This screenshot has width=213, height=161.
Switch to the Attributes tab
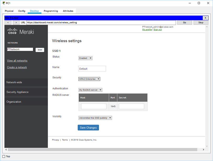[x=68, y=11]
